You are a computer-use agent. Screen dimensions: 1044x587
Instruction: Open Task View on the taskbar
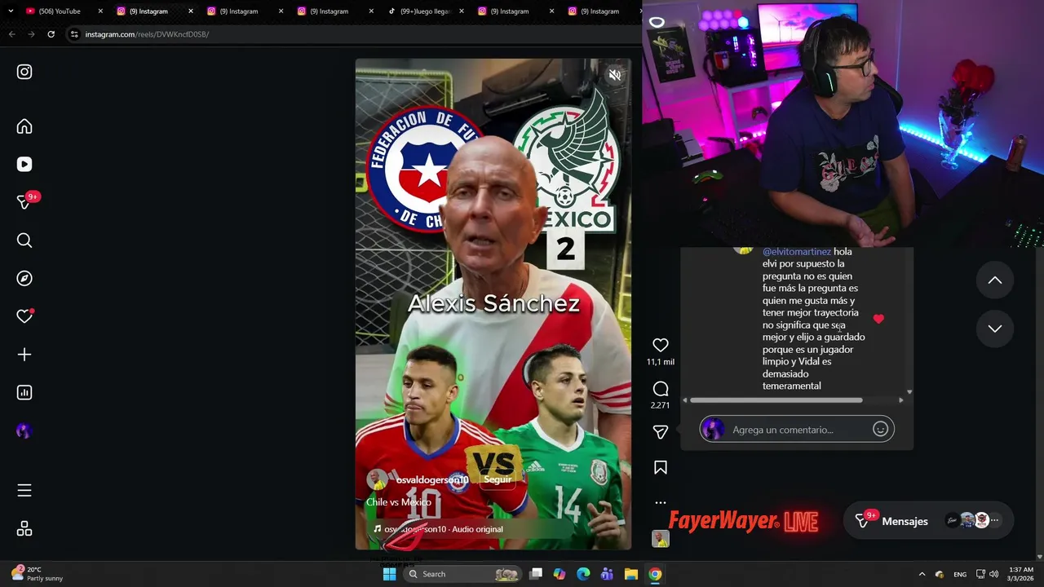[x=536, y=574]
